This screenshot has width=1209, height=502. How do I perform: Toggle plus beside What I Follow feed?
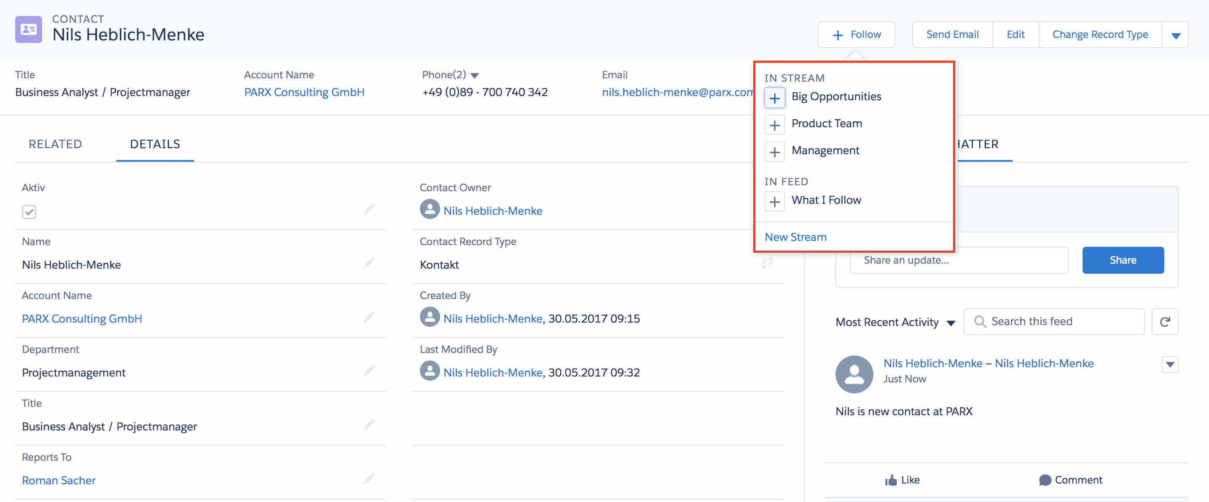774,202
